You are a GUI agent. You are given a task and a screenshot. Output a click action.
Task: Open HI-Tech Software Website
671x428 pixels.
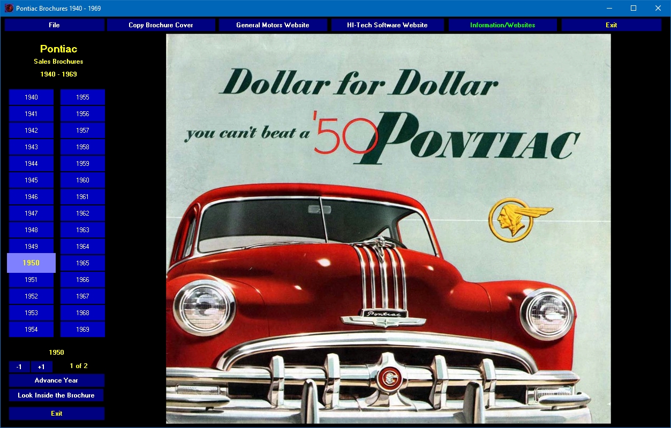(x=387, y=25)
